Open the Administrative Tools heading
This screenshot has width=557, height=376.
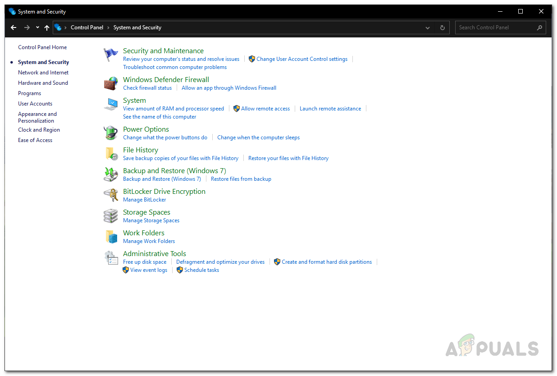pyautogui.click(x=155, y=254)
